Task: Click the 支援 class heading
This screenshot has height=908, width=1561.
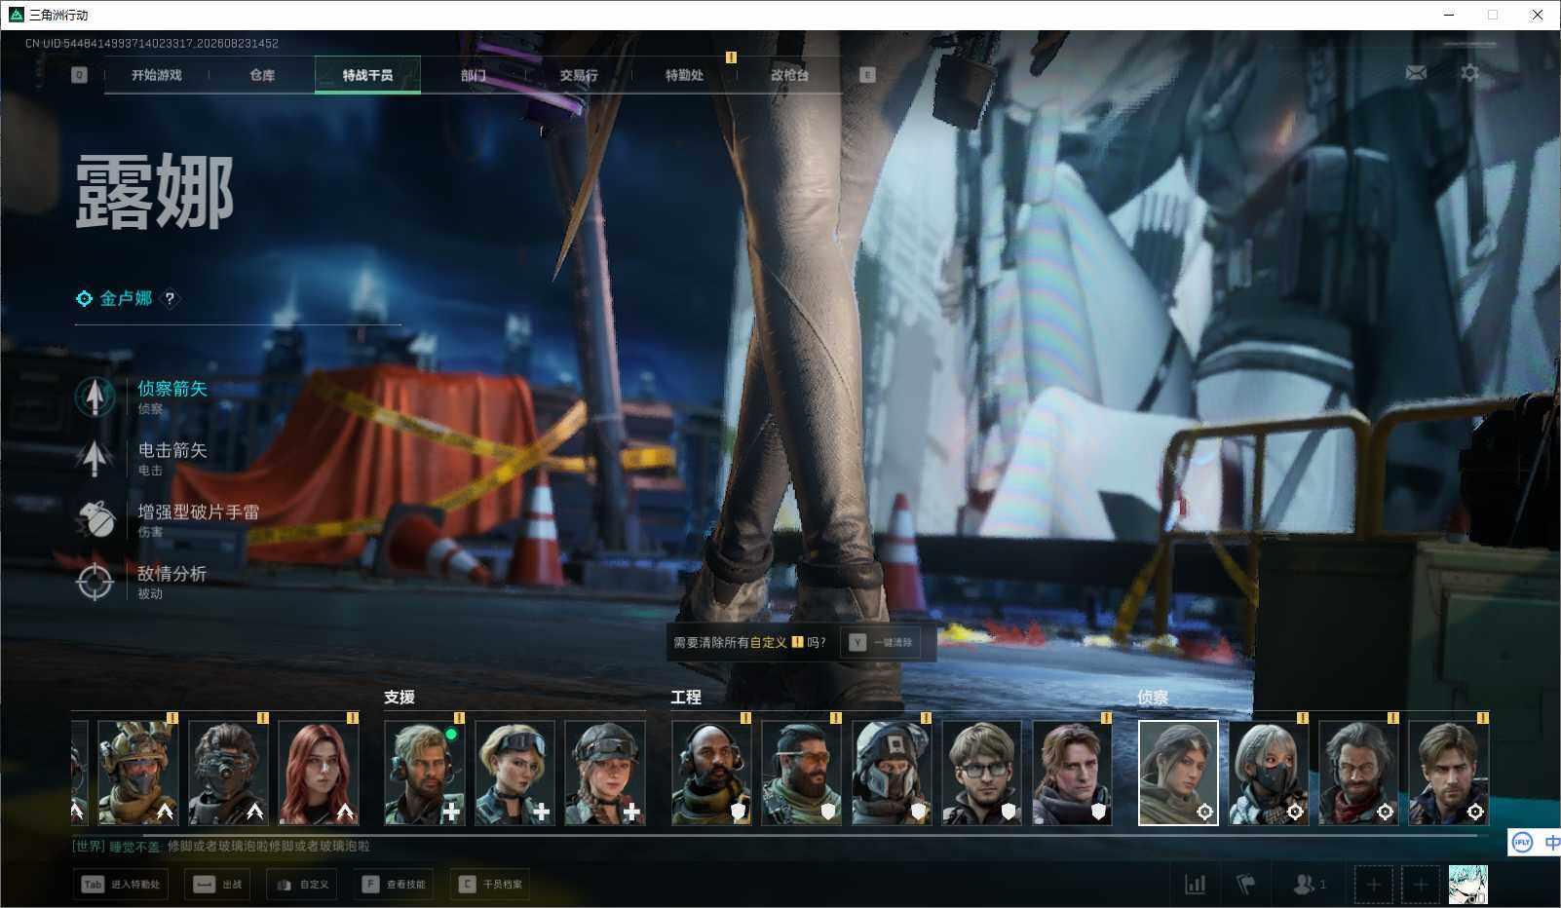Action: (x=400, y=698)
